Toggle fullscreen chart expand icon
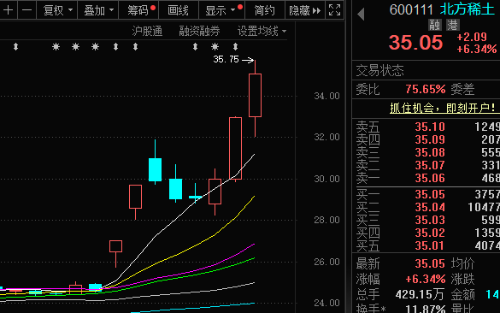The image size is (500, 313). click(334, 10)
